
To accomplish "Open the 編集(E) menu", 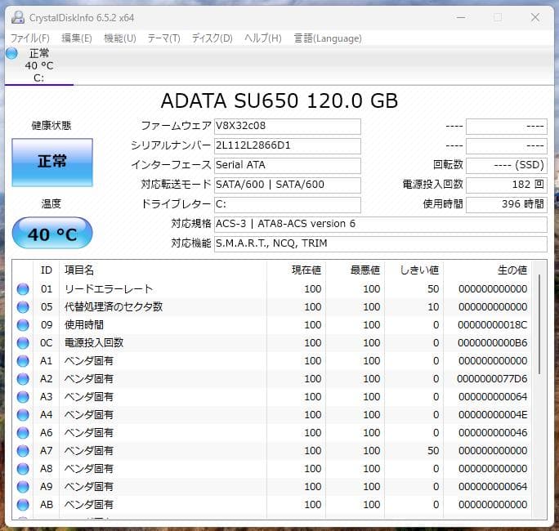I will (77, 38).
